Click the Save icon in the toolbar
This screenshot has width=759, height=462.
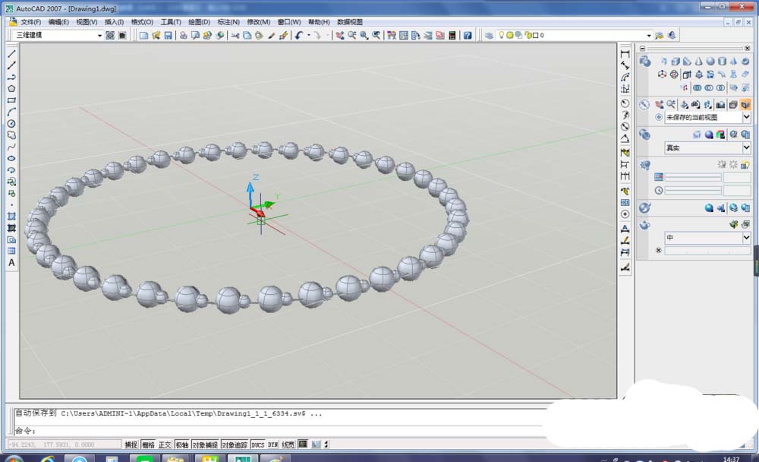tap(168, 35)
